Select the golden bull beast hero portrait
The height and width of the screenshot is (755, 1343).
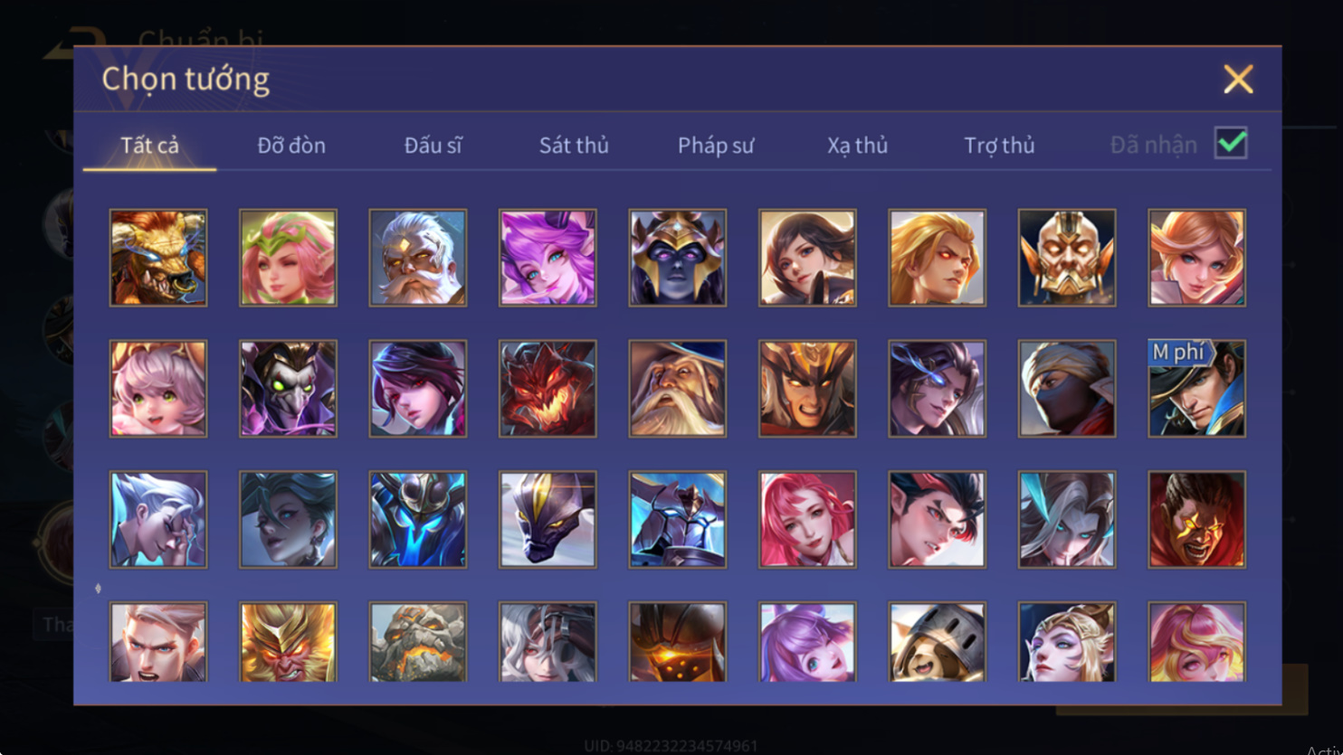point(158,258)
